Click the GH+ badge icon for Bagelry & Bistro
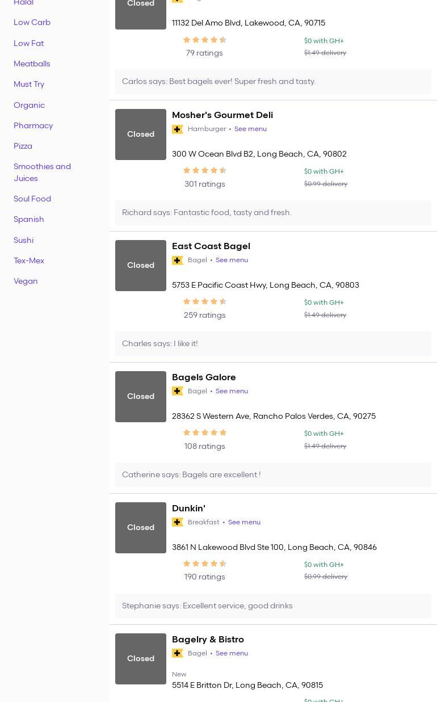This screenshot has height=702, width=437. (178, 654)
